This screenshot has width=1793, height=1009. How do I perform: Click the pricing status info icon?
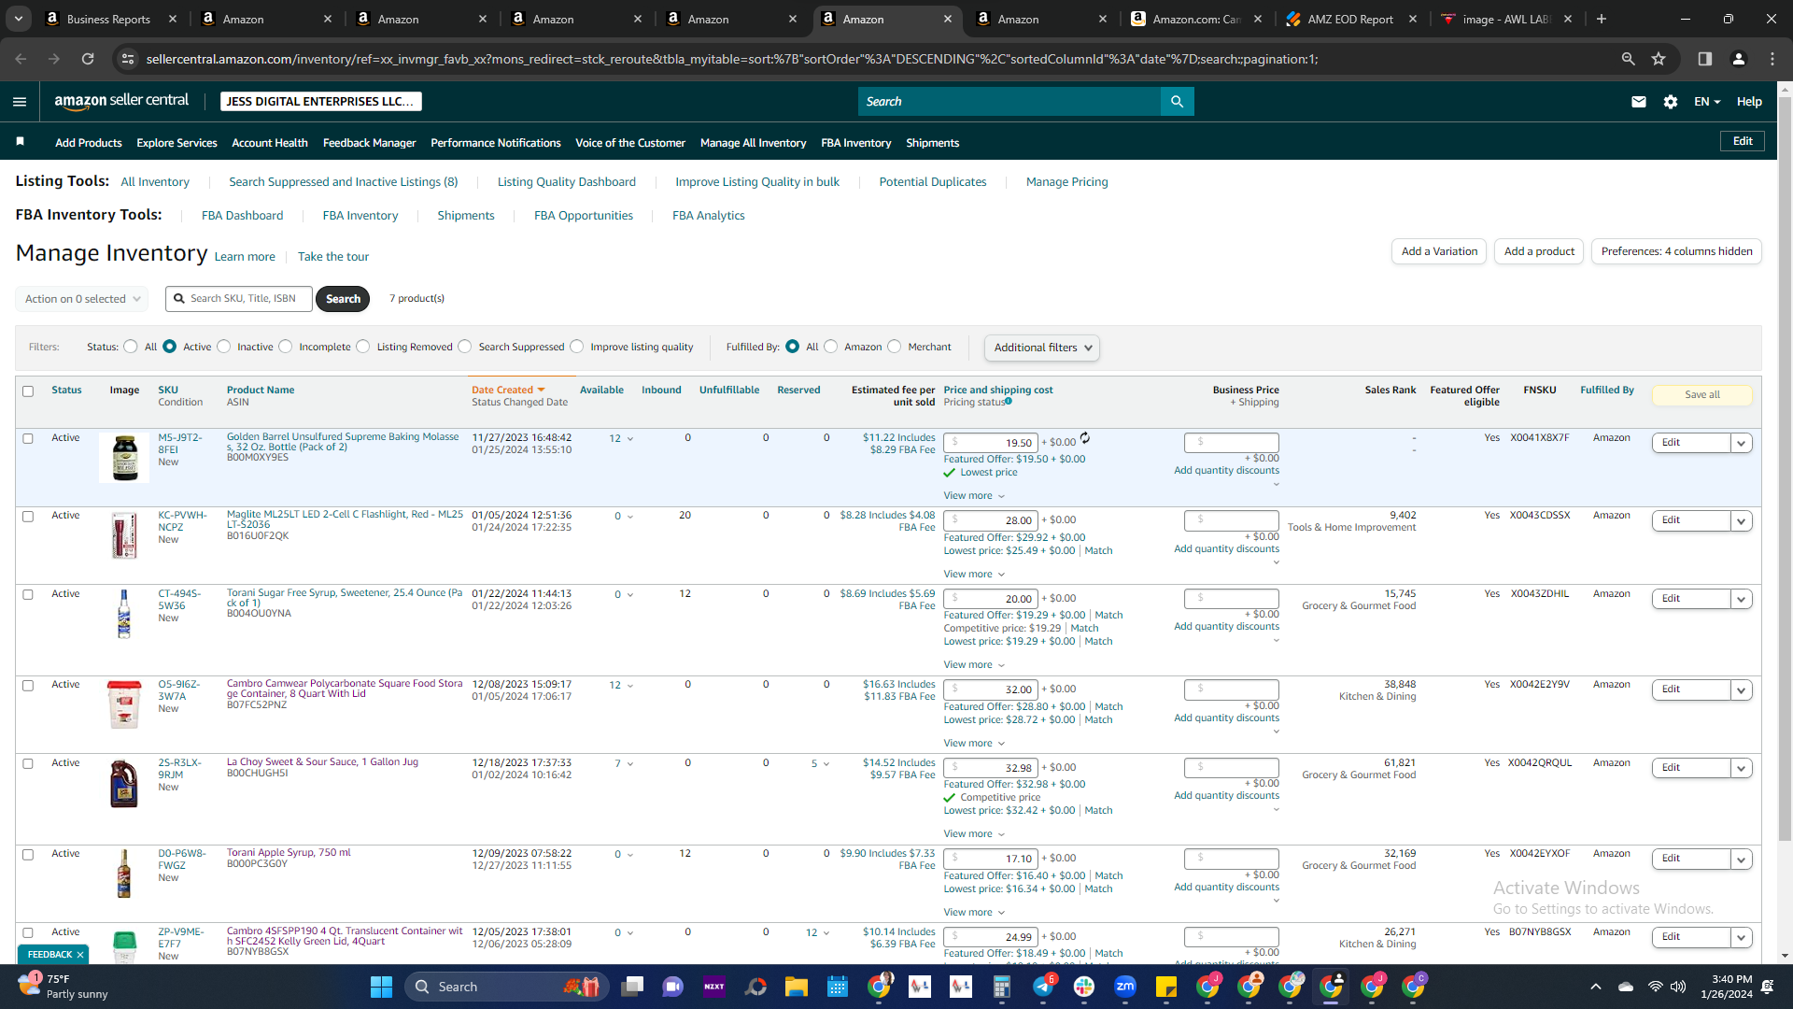point(1009,402)
